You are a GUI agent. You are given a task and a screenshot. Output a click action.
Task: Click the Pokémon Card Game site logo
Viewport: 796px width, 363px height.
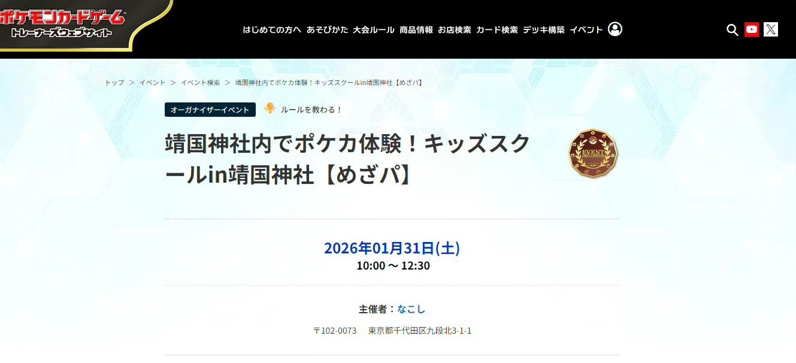(63, 23)
